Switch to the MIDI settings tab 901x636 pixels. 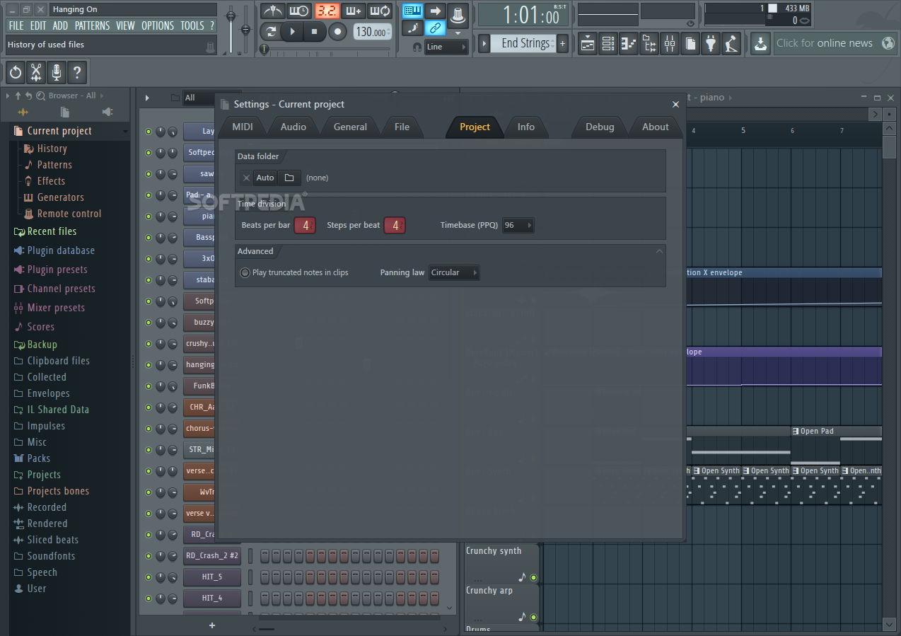(243, 127)
